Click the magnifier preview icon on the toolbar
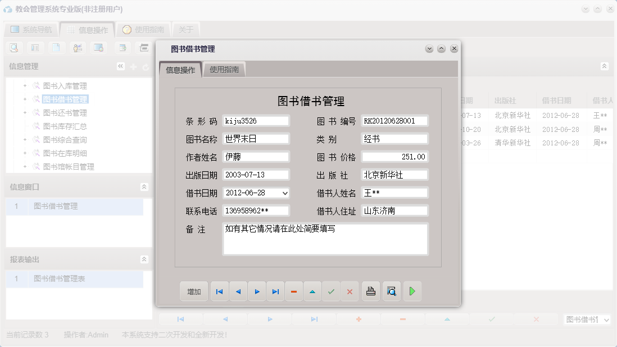 coord(13,48)
